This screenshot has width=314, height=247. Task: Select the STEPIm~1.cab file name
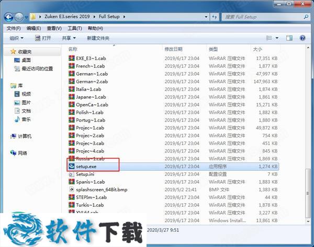click(x=91, y=197)
